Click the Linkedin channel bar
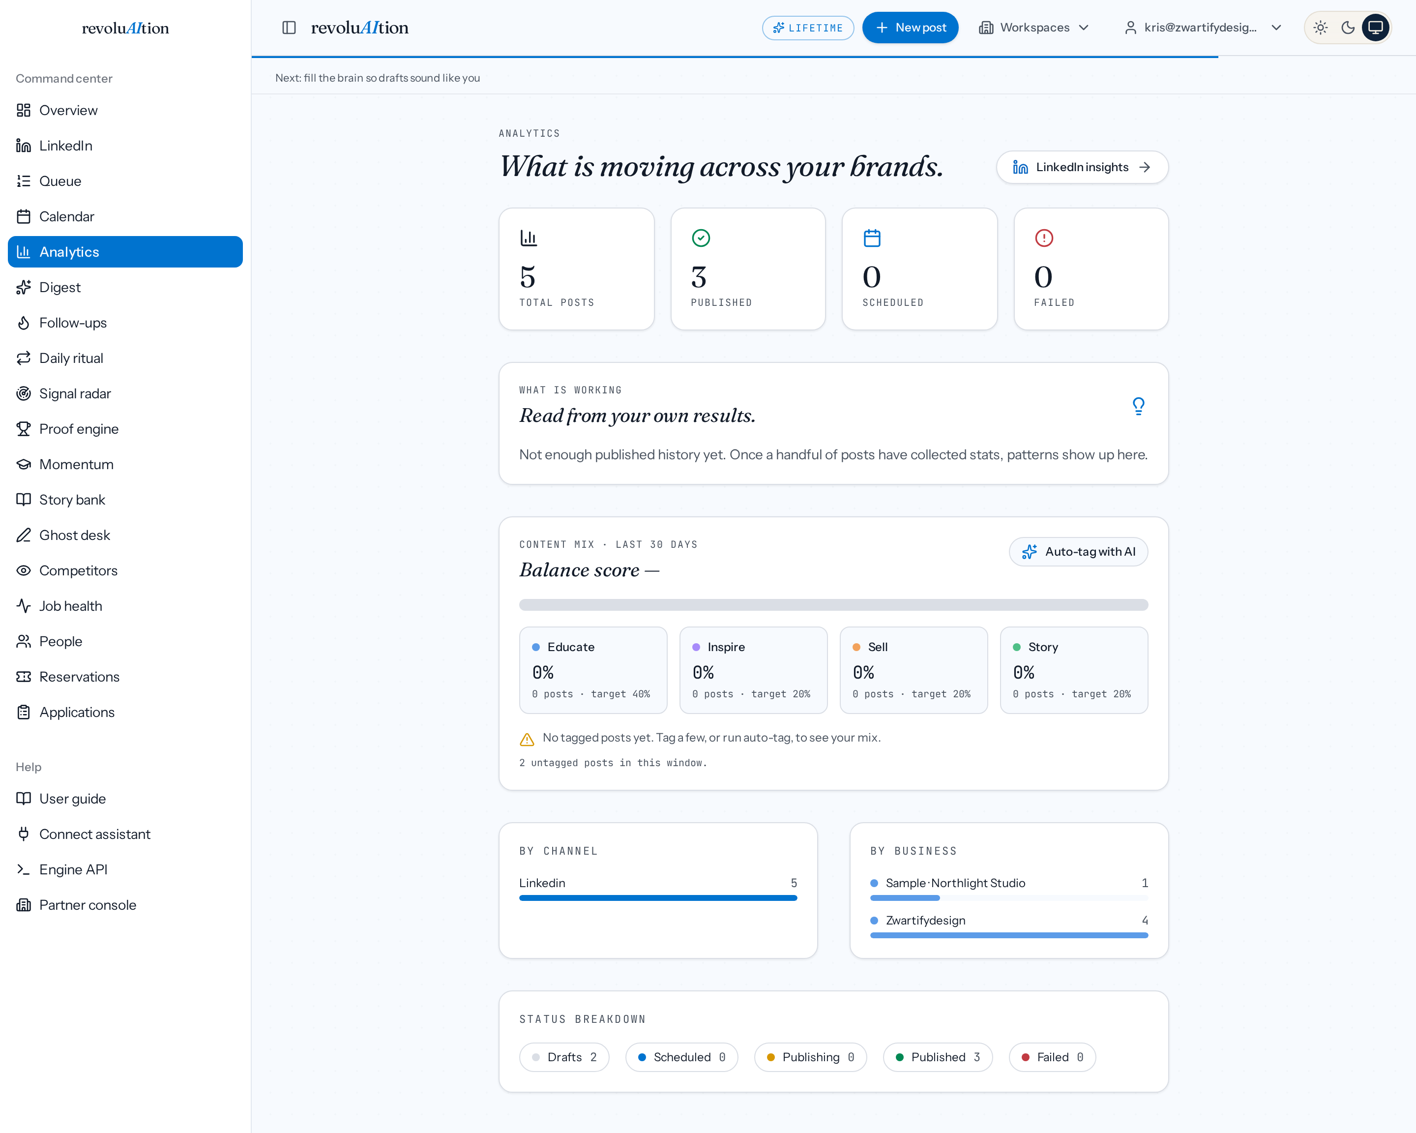This screenshot has height=1133, width=1416. click(657, 898)
